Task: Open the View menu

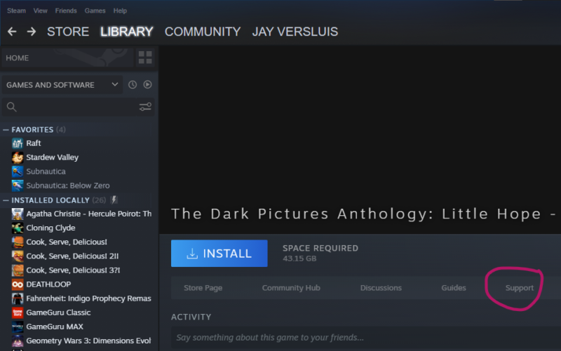Action: (x=41, y=11)
